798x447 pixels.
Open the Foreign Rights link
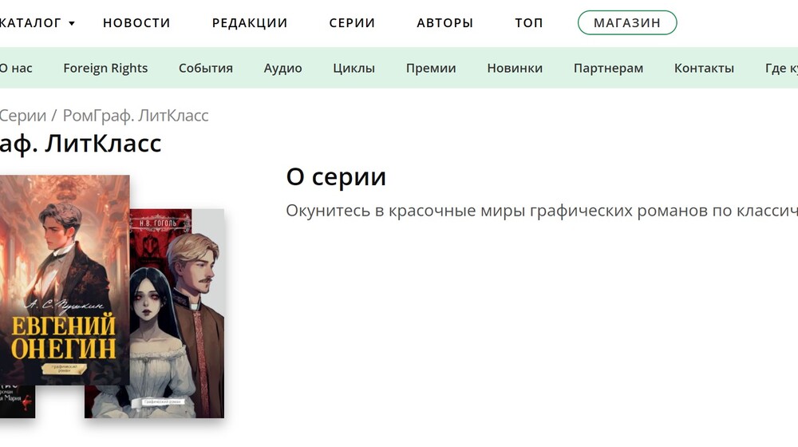[105, 68]
